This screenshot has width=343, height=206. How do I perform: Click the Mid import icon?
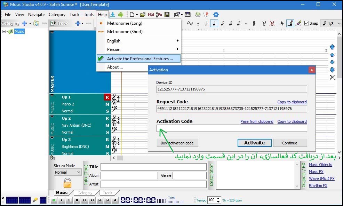click(x=151, y=15)
